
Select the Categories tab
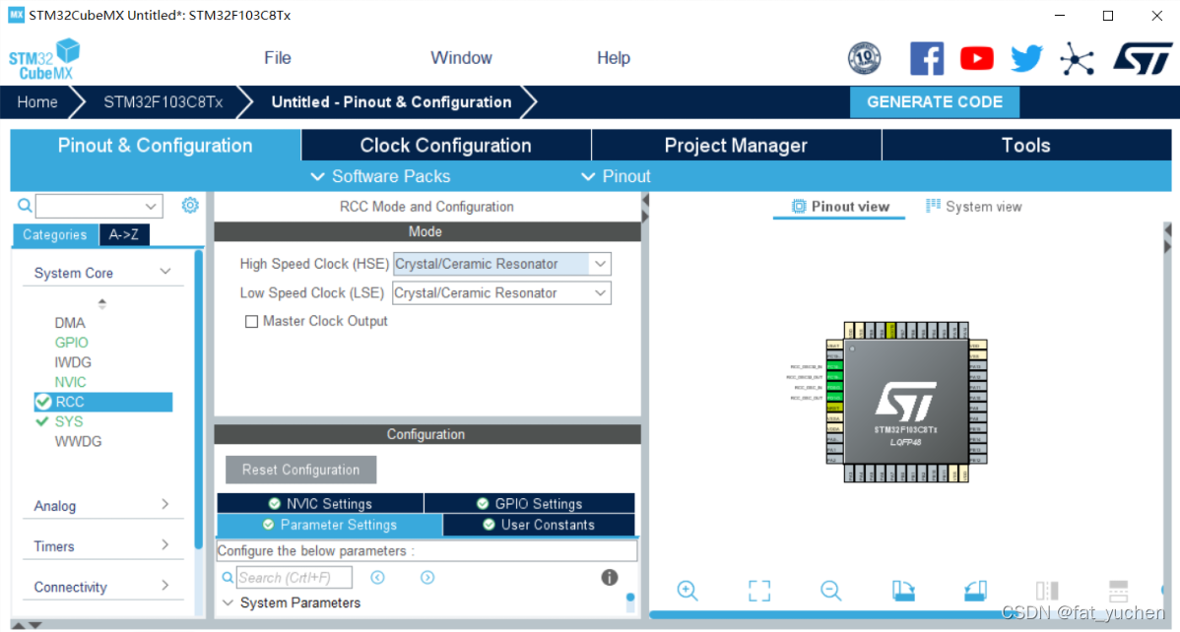tap(55, 234)
